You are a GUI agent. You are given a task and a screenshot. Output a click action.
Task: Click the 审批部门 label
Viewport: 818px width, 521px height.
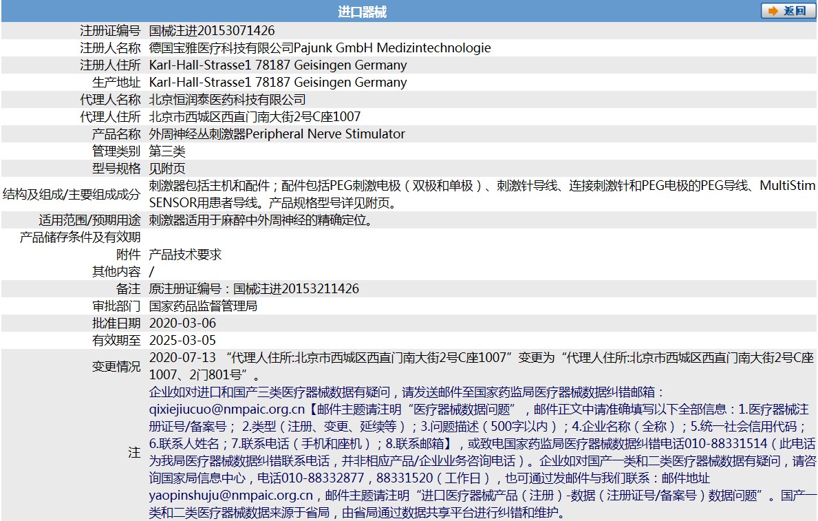tap(116, 306)
